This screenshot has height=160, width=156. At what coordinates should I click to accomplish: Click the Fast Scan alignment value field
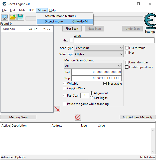coord(85,96)
